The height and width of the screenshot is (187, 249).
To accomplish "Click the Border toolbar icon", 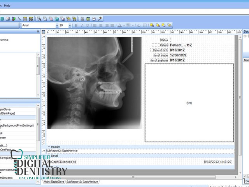I will (144, 25).
